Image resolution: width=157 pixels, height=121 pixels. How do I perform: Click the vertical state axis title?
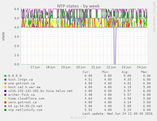click(3, 36)
